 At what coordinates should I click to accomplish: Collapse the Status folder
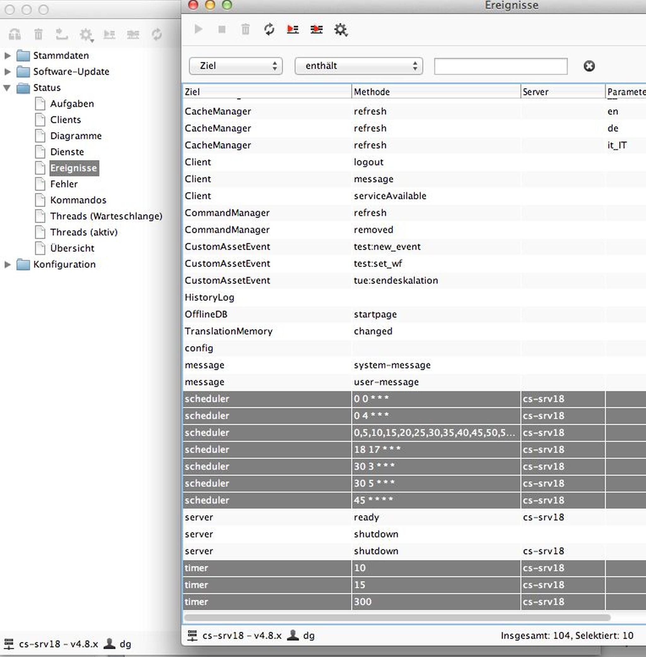(x=8, y=88)
